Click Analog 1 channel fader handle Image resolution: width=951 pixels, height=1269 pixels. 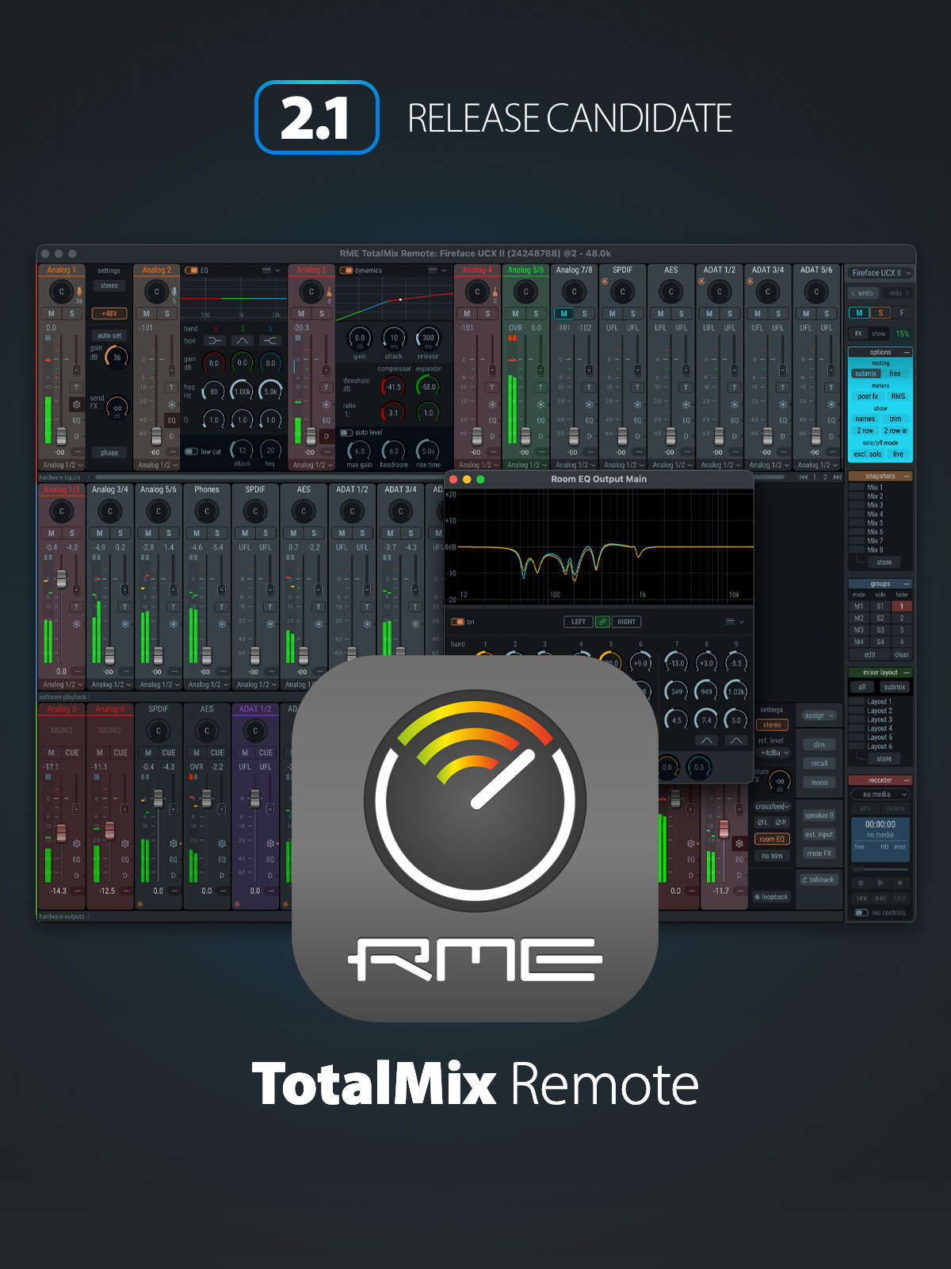click(61, 435)
